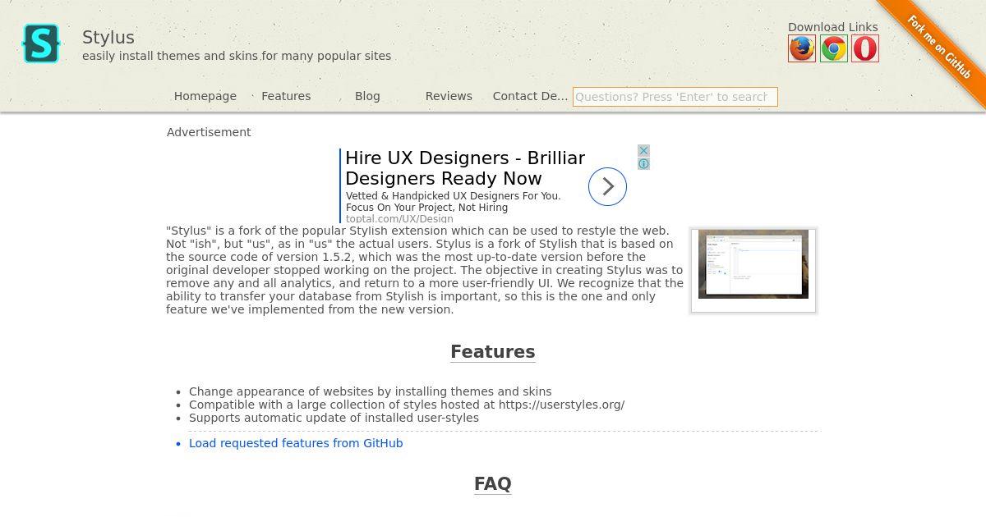This screenshot has width=986, height=517.
Task: Open the Contact Developer menu item
Action: point(530,96)
